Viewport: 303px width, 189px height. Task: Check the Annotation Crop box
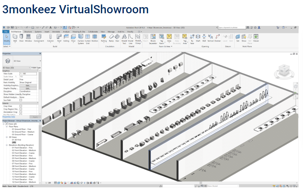coord(21,112)
